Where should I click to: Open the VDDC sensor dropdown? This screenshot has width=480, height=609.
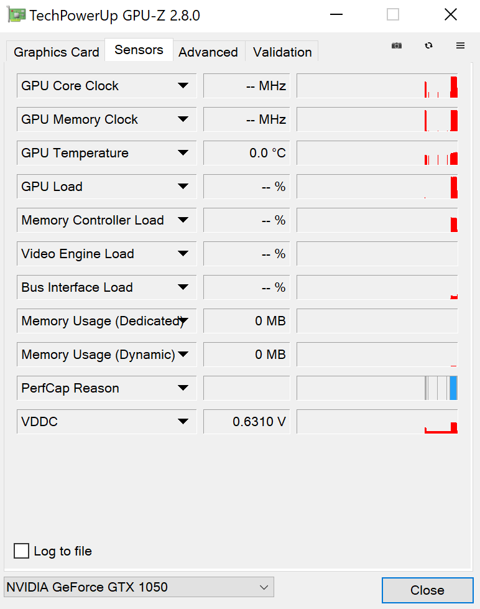pos(183,422)
